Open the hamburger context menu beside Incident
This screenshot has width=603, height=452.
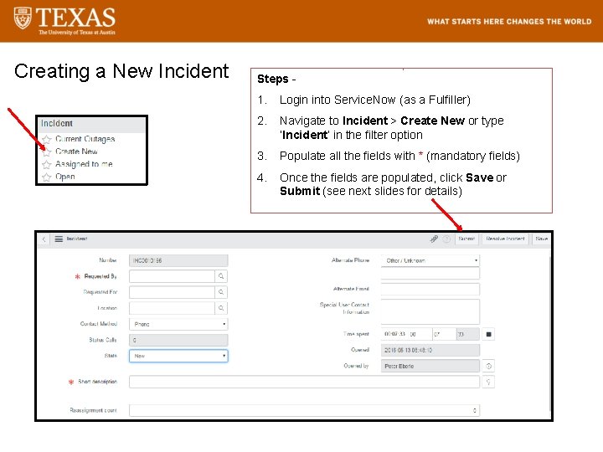point(59,239)
